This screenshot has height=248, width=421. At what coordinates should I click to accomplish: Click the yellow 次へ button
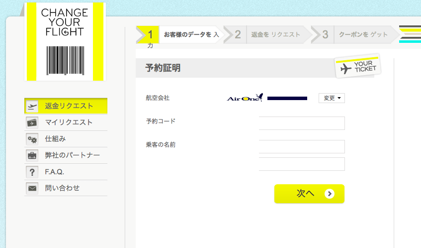(x=309, y=194)
